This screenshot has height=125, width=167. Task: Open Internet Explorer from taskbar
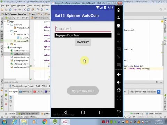tap(15, 122)
